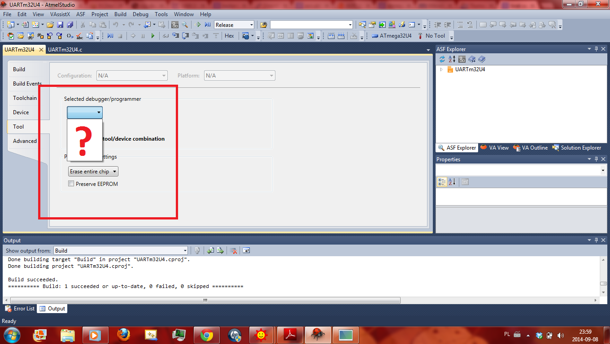The image size is (610, 344).
Task: Click the Open File folder icon
Action: [51, 25]
